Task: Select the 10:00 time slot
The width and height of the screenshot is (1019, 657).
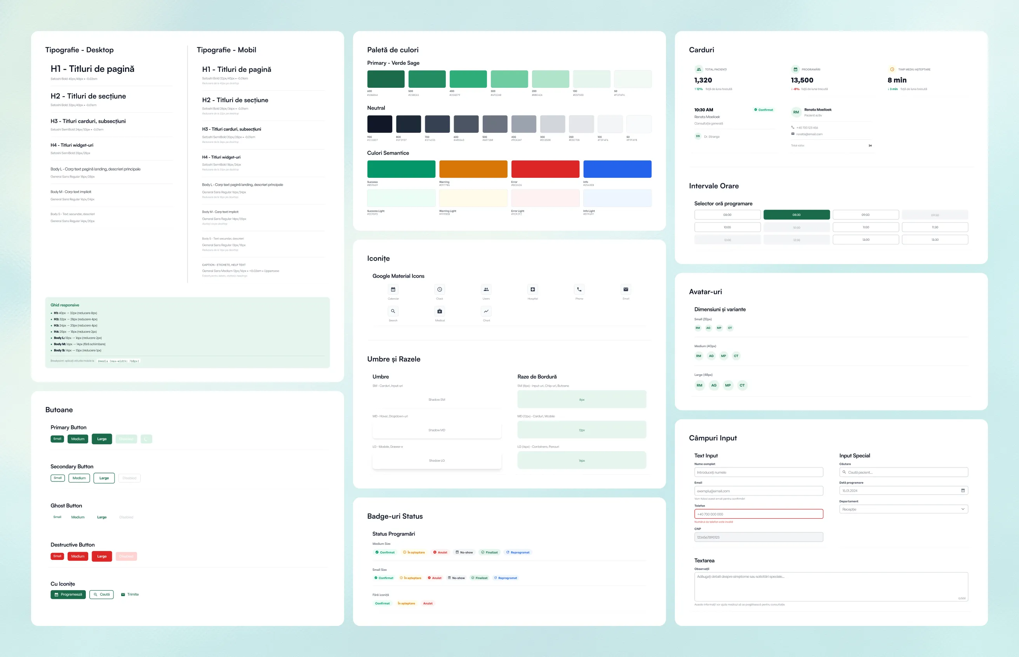Action: pos(727,227)
